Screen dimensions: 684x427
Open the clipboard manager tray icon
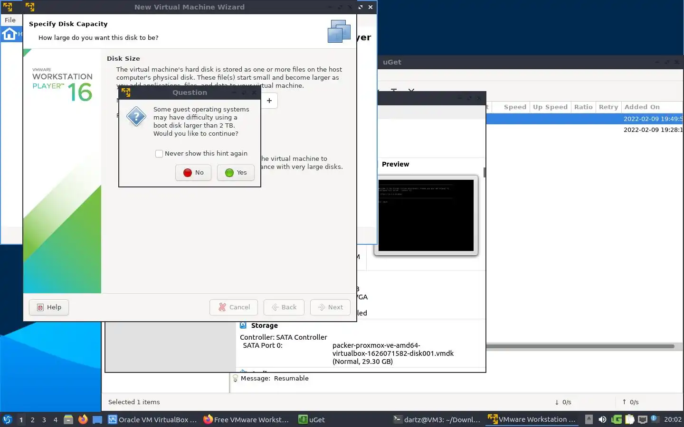(630, 419)
